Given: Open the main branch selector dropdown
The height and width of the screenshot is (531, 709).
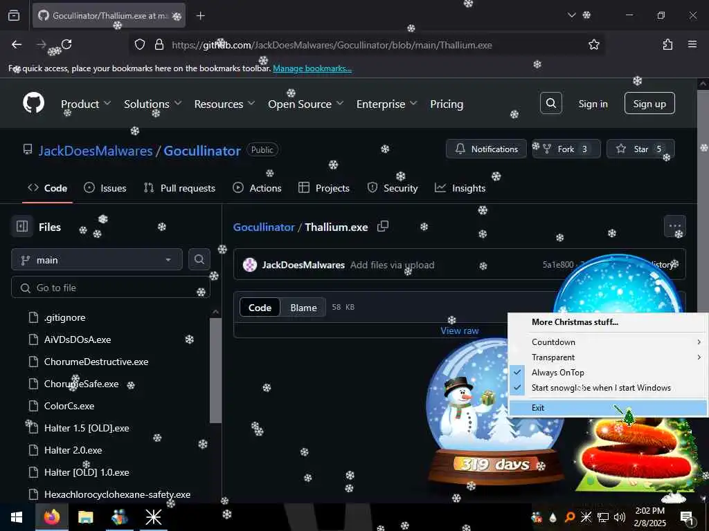Looking at the screenshot, I should (x=97, y=260).
